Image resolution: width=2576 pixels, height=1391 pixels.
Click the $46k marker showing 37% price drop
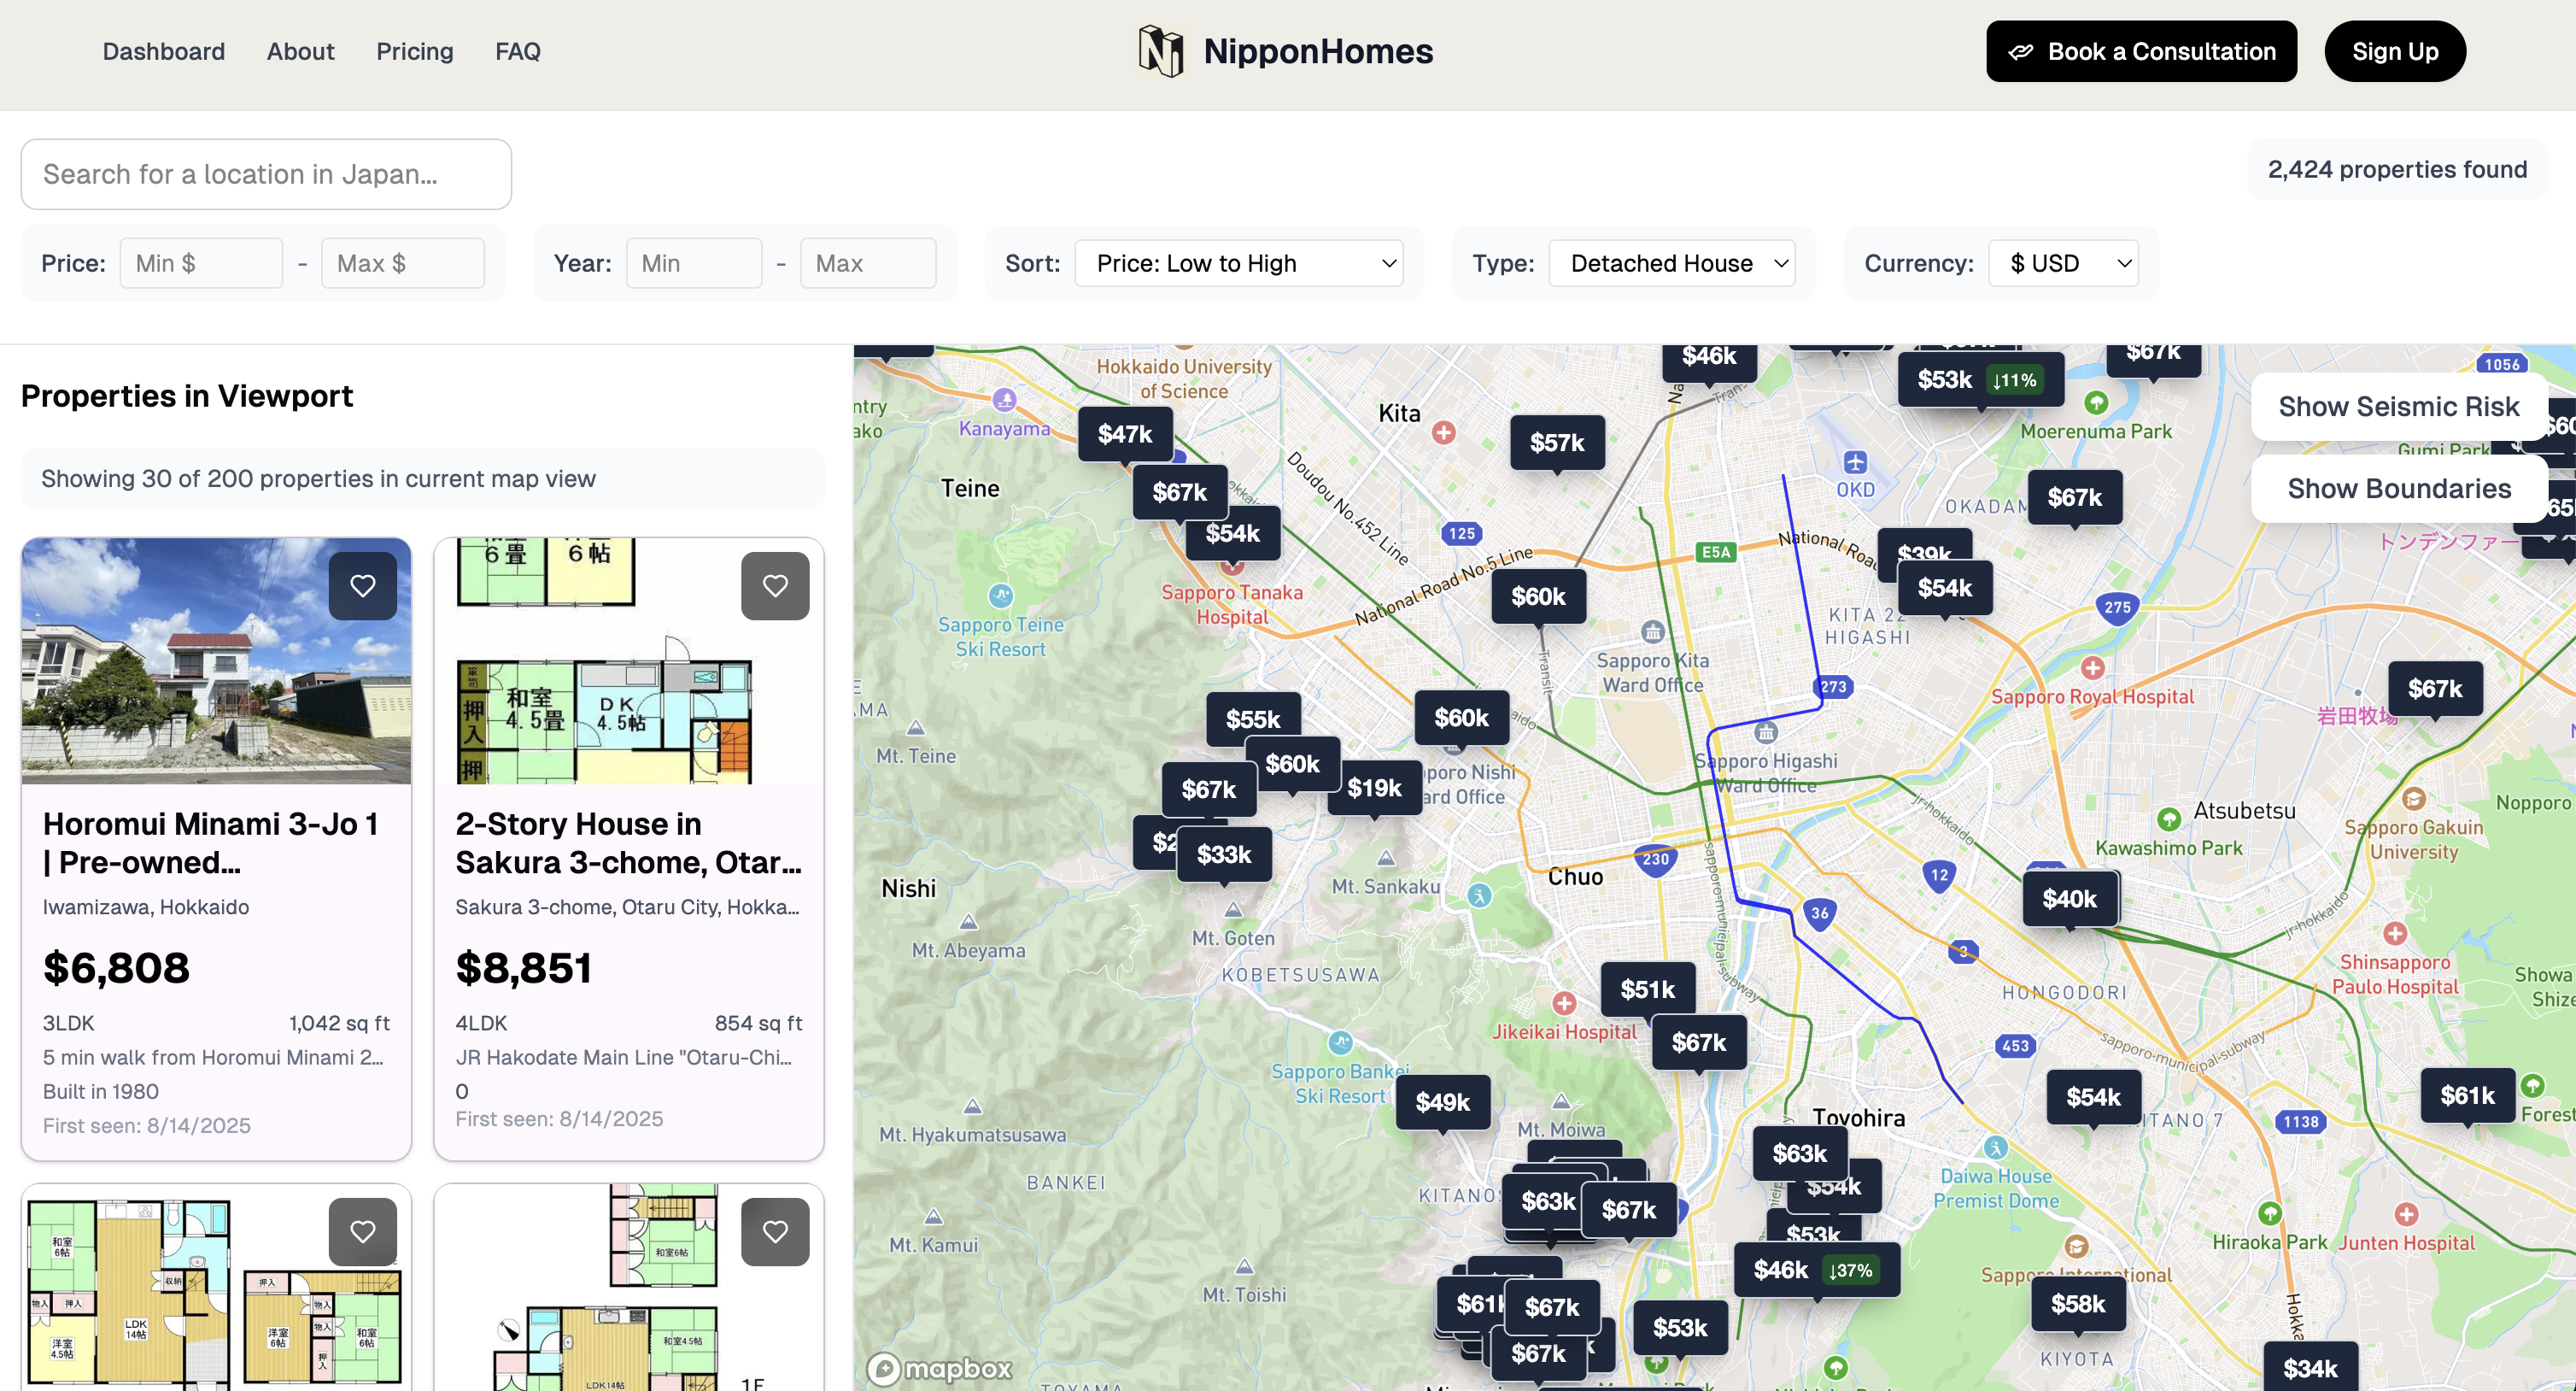(x=1815, y=1270)
